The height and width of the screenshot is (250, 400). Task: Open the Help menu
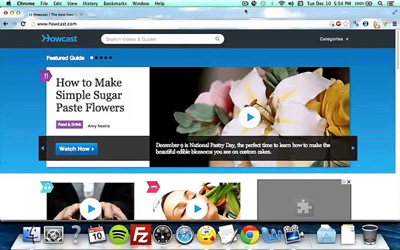tap(159, 3)
